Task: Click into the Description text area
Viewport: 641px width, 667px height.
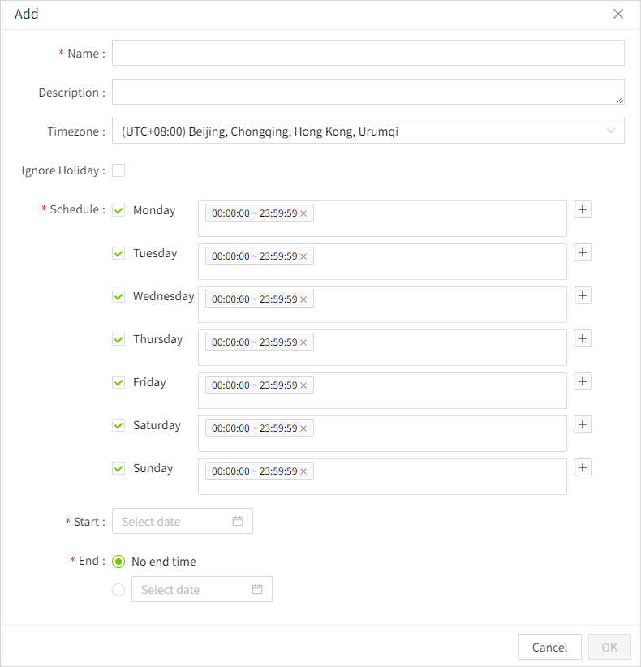Action: pyautogui.click(x=368, y=92)
